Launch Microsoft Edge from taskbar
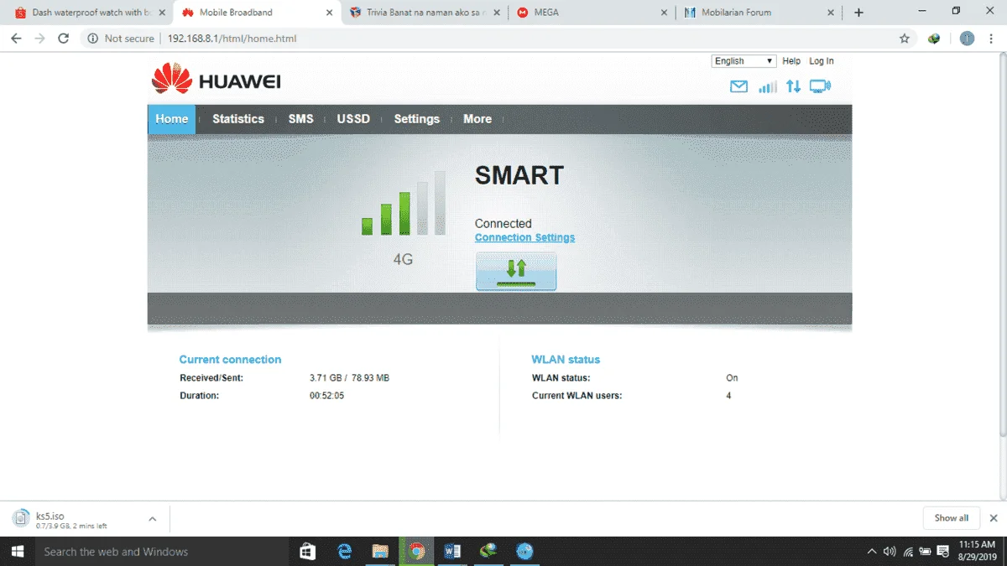 [x=344, y=552]
